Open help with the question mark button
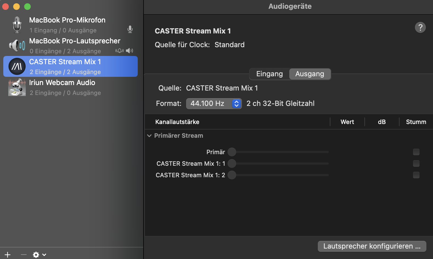 420,27
